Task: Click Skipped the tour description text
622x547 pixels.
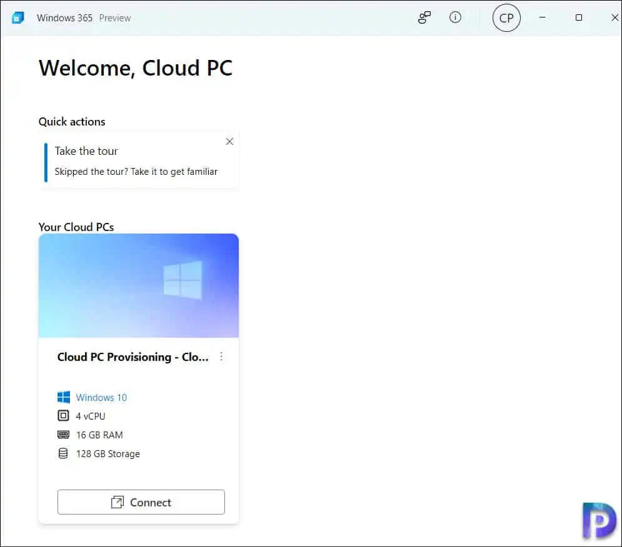Action: click(x=136, y=172)
